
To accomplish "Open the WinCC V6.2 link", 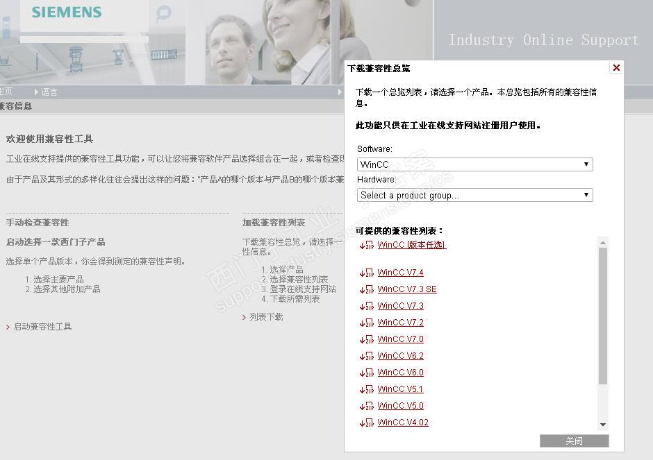I will pyautogui.click(x=400, y=356).
